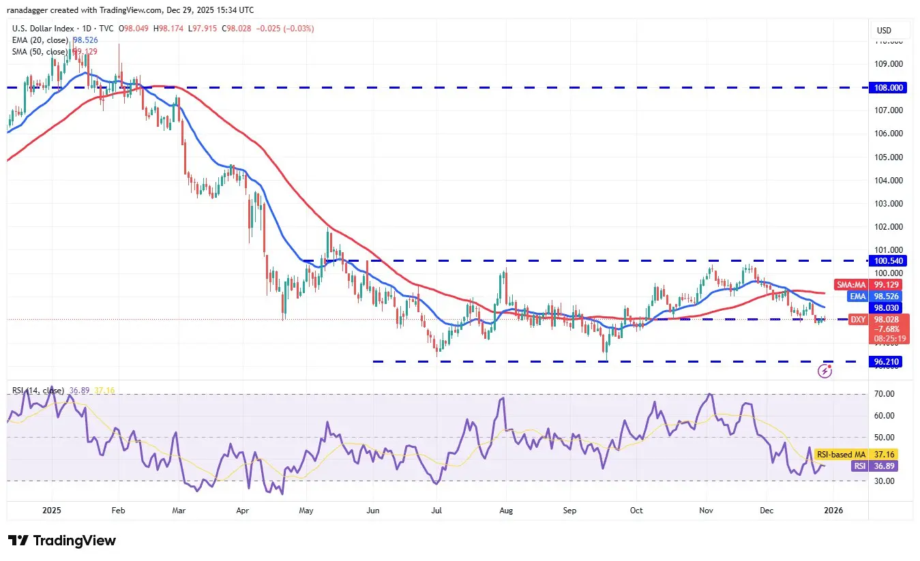Click the 2025 label on the time axis

pos(53,510)
